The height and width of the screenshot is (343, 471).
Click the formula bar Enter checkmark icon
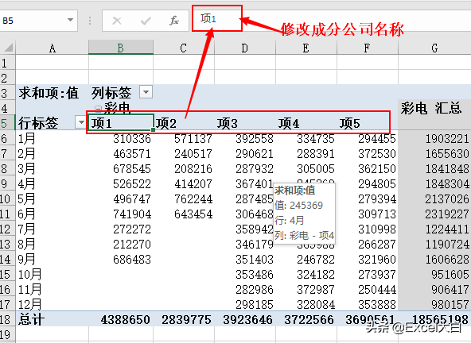coord(146,21)
